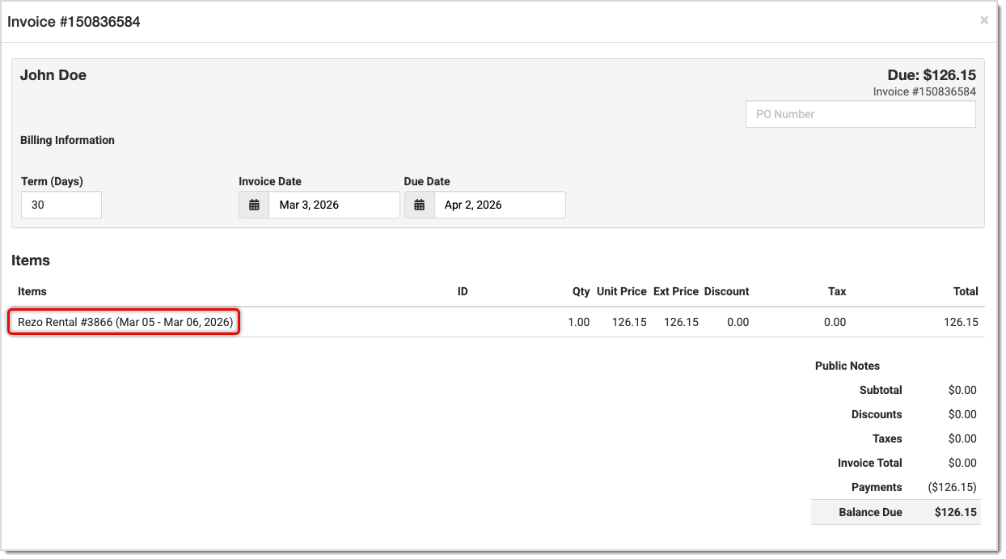Click the Term (Days) field showing 30
Image resolution: width=1006 pixels, height=559 pixels.
61,205
